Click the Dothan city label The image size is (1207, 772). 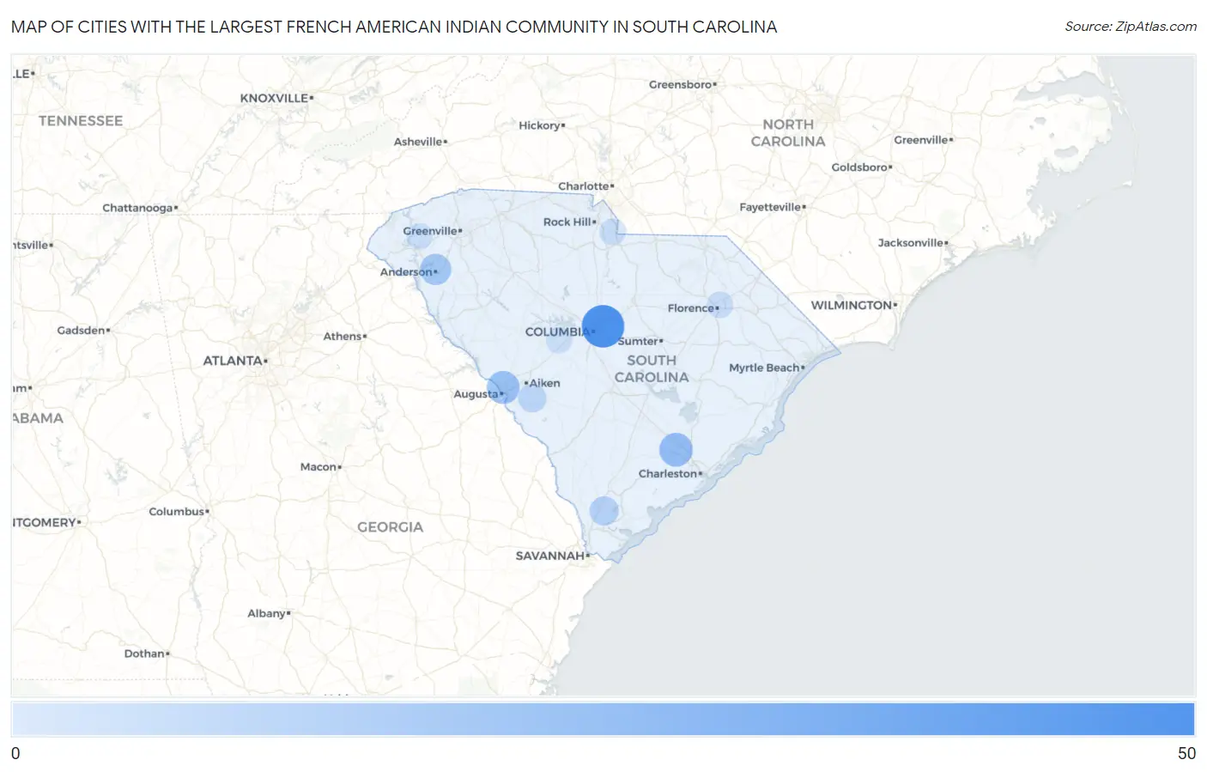144,653
